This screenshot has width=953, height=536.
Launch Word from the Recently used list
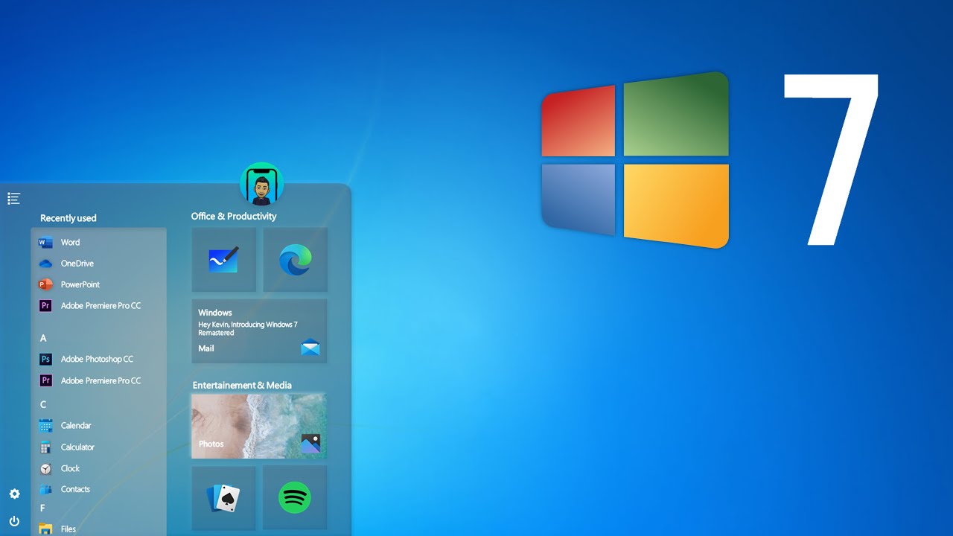pos(98,242)
